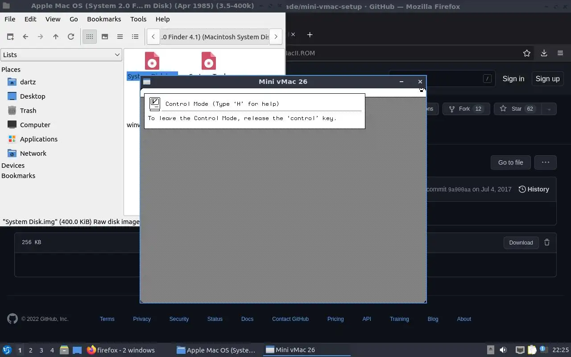This screenshot has height=357, width=571.
Task: Switch to icon view mode
Action: coord(90,37)
